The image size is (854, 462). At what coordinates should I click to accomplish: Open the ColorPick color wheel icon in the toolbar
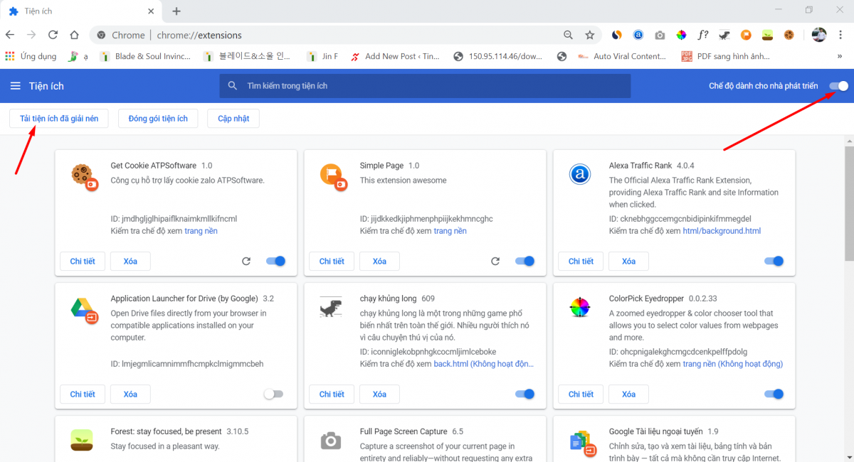coord(681,35)
